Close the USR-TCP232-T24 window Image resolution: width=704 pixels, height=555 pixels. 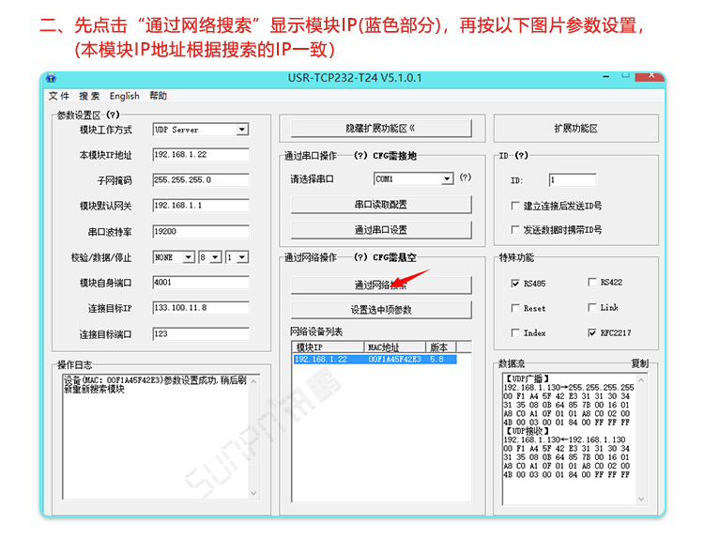pos(651,76)
